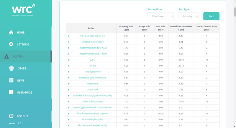This screenshot has height=128, width=236.
Task: Click the sidebar vertical scrollbar
Action: (x=51, y=56)
